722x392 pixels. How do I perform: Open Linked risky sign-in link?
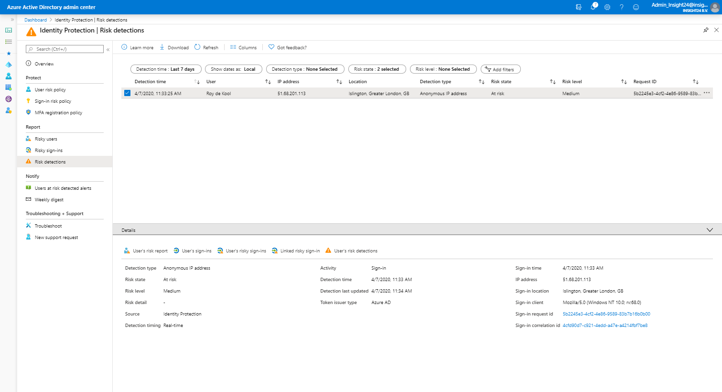296,250
